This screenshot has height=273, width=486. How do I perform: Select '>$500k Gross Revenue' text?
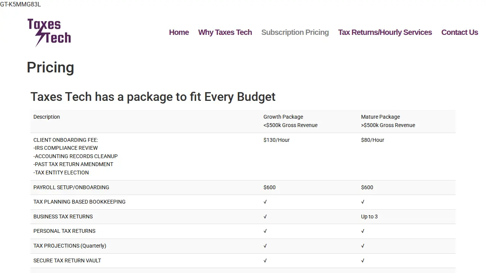(x=388, y=125)
